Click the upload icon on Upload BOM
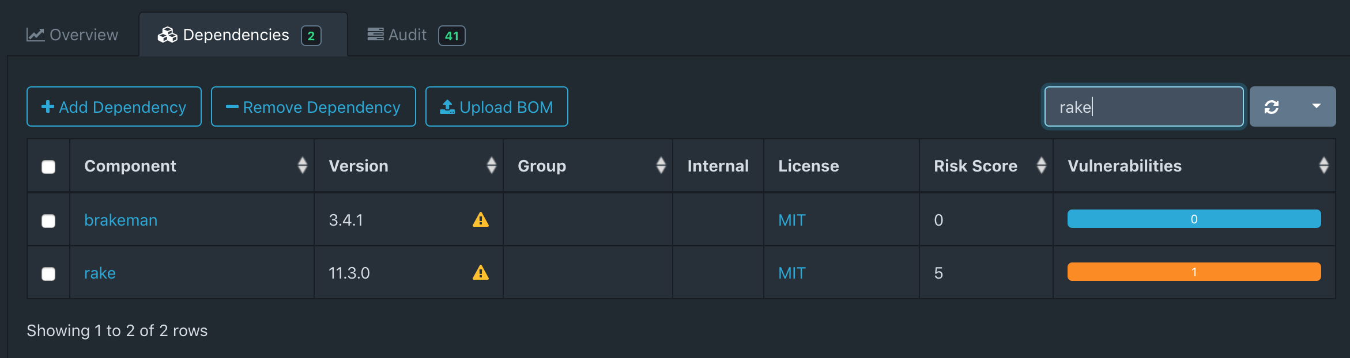 coord(447,105)
